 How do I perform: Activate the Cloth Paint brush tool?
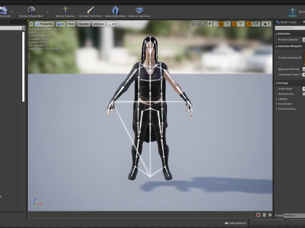tap(91, 10)
